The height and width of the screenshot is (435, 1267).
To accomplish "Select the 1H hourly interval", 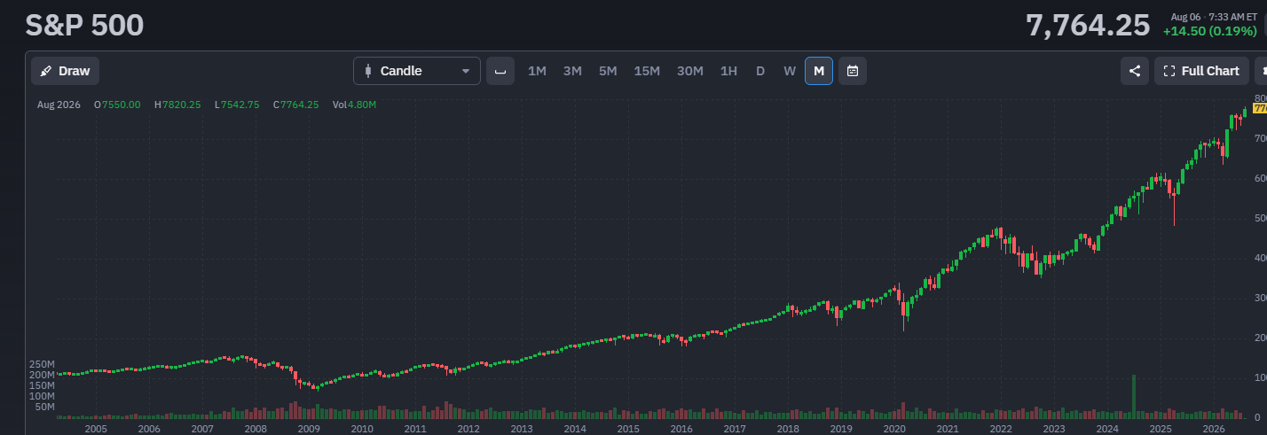I will pos(728,71).
